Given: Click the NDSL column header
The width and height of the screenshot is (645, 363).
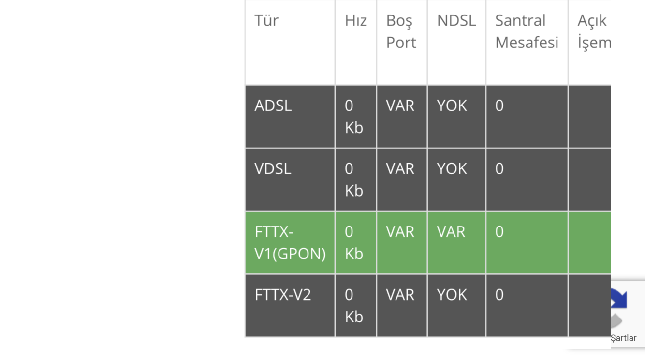Looking at the screenshot, I should [x=456, y=21].
